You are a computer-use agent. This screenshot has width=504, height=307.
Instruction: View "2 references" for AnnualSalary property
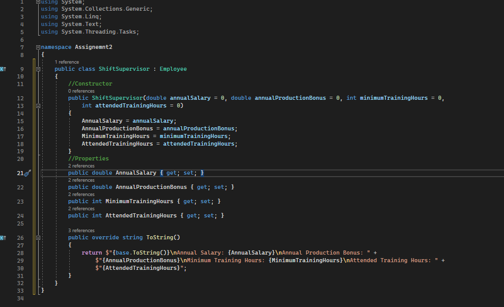81,165
